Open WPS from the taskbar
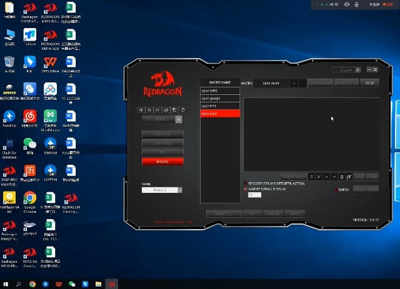 (59, 284)
